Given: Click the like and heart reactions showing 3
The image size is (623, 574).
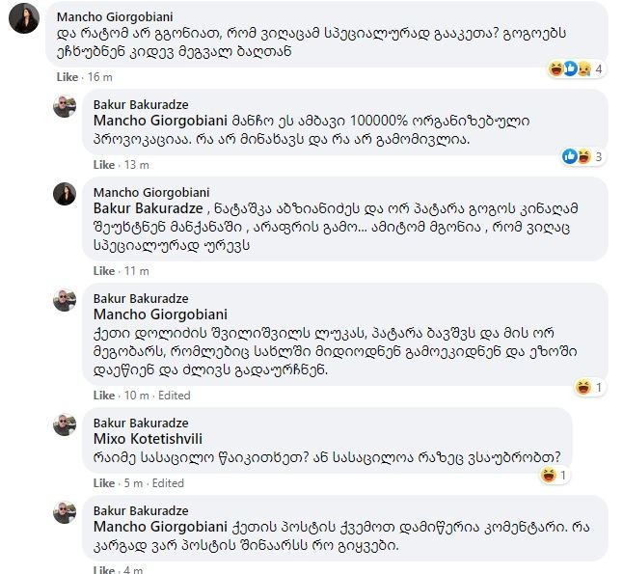Looking at the screenshot, I should [576, 156].
